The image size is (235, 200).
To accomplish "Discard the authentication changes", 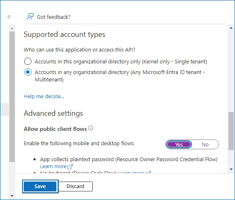I will [75, 187].
